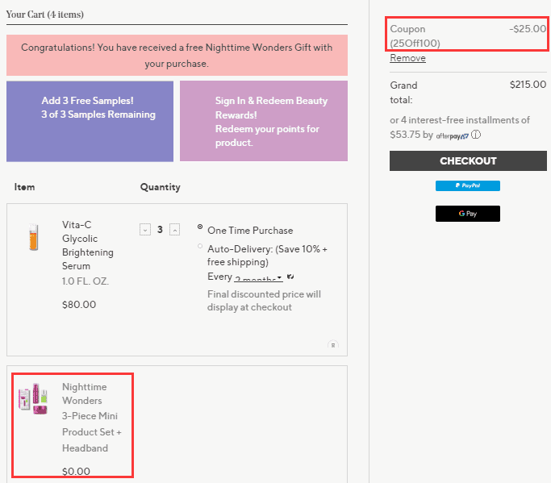
Task: Click the auto-delivery refresh icon
Action: (290, 277)
